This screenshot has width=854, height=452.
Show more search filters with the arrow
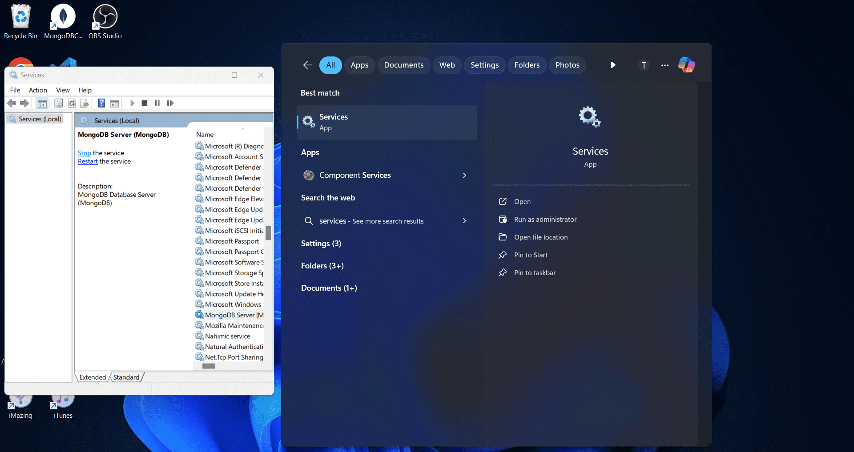[613, 65]
